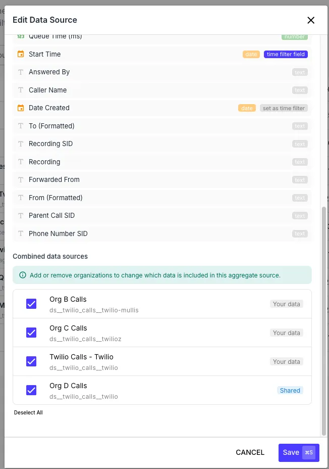Uncheck the Org C Calls checkbox
The height and width of the screenshot is (469, 329).
tap(31, 333)
